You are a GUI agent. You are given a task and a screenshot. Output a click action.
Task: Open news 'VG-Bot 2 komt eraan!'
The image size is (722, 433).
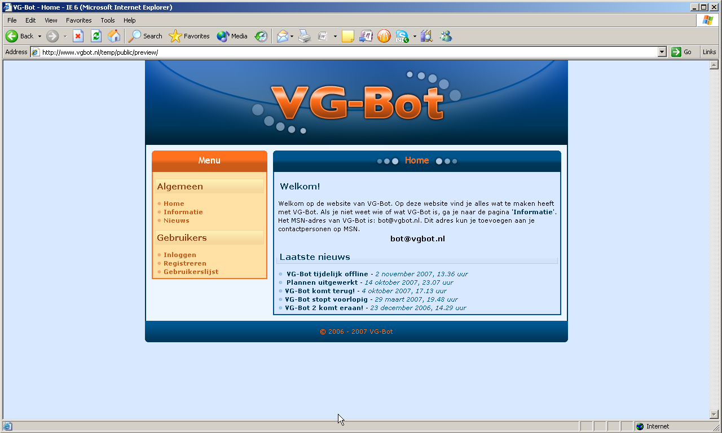pyautogui.click(x=324, y=308)
